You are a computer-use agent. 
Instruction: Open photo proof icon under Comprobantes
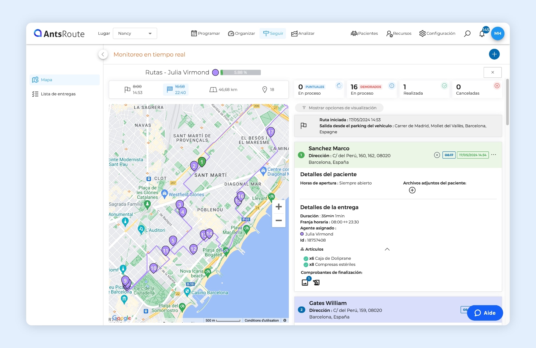305,282
